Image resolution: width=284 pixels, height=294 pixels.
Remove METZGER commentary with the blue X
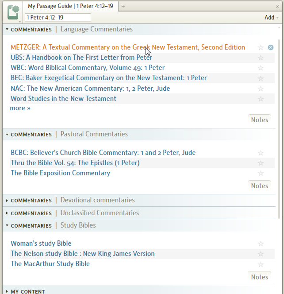tap(271, 47)
